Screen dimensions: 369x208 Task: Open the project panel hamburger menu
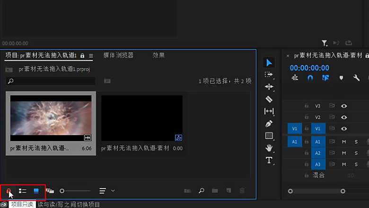click(91, 56)
